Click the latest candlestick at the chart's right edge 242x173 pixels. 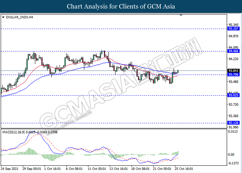pos(178,71)
